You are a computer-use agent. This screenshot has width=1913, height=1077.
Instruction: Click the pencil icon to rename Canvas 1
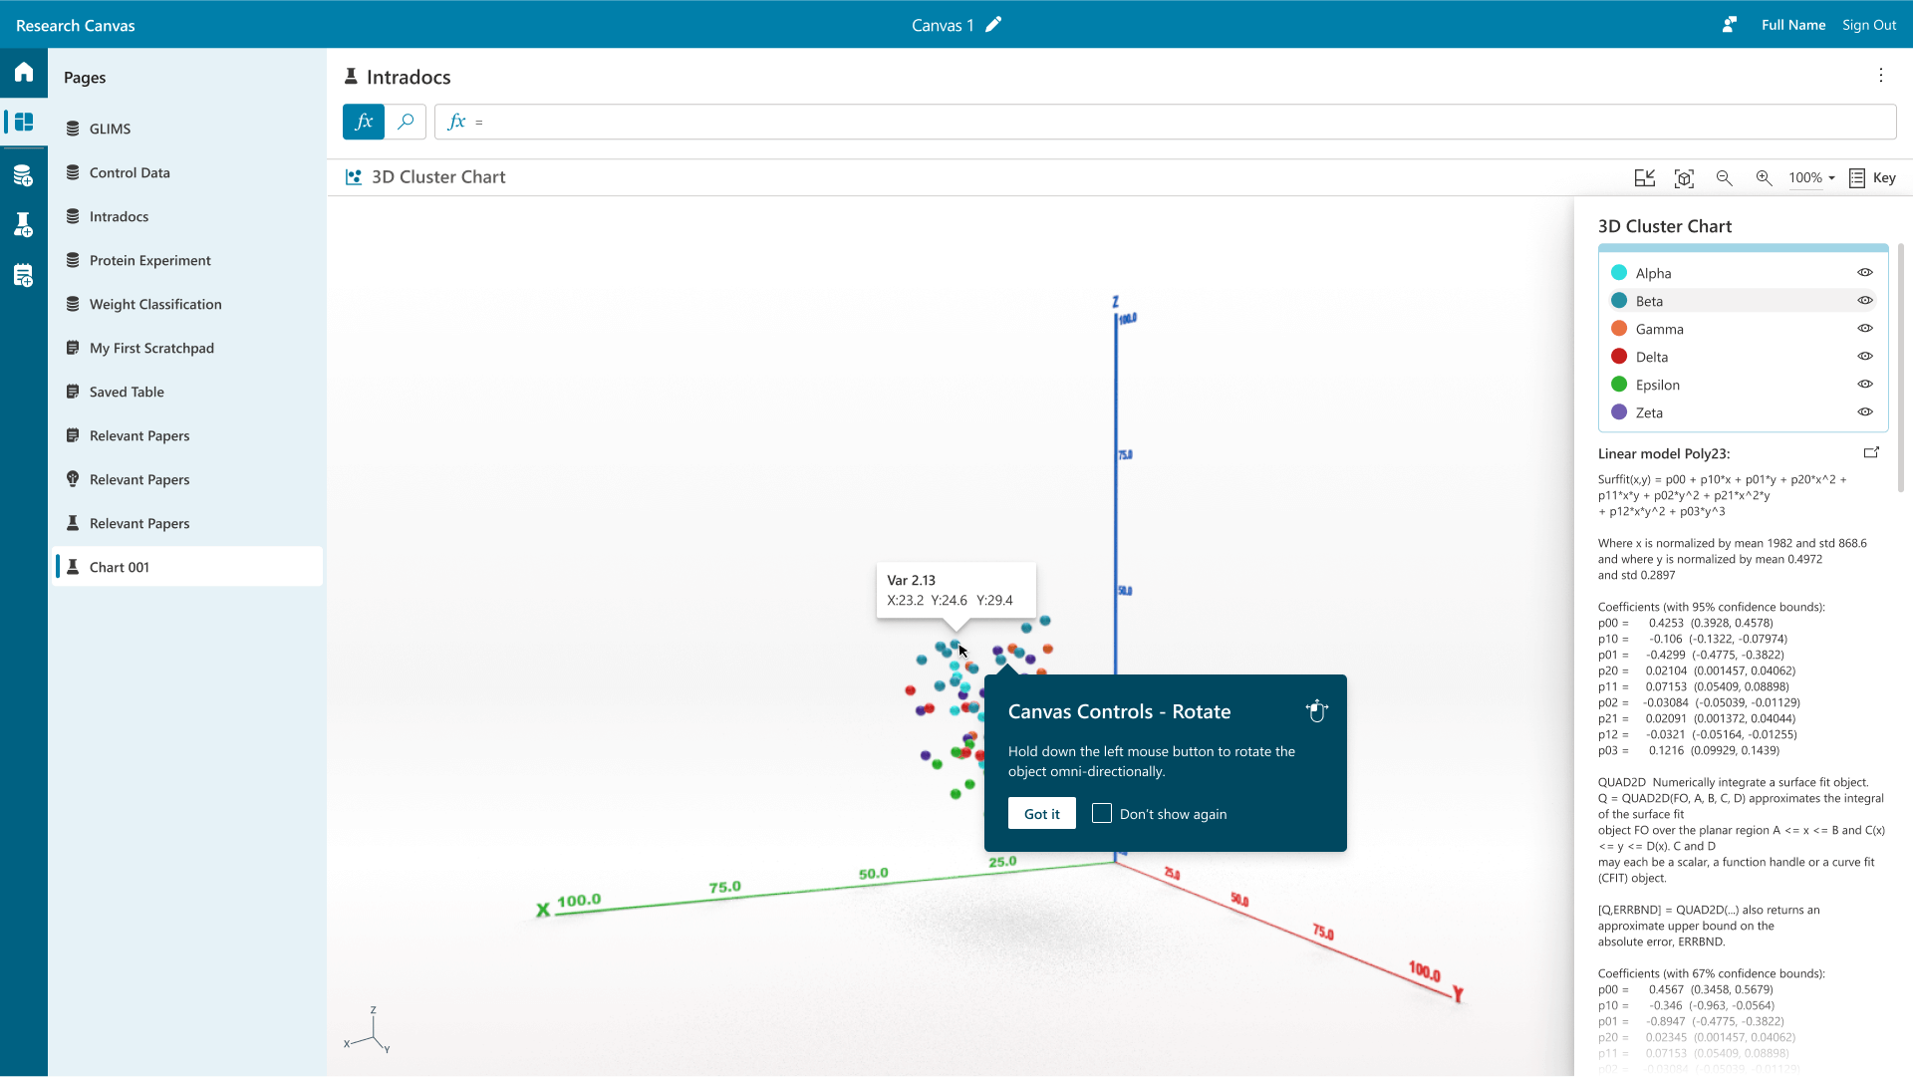(x=993, y=25)
